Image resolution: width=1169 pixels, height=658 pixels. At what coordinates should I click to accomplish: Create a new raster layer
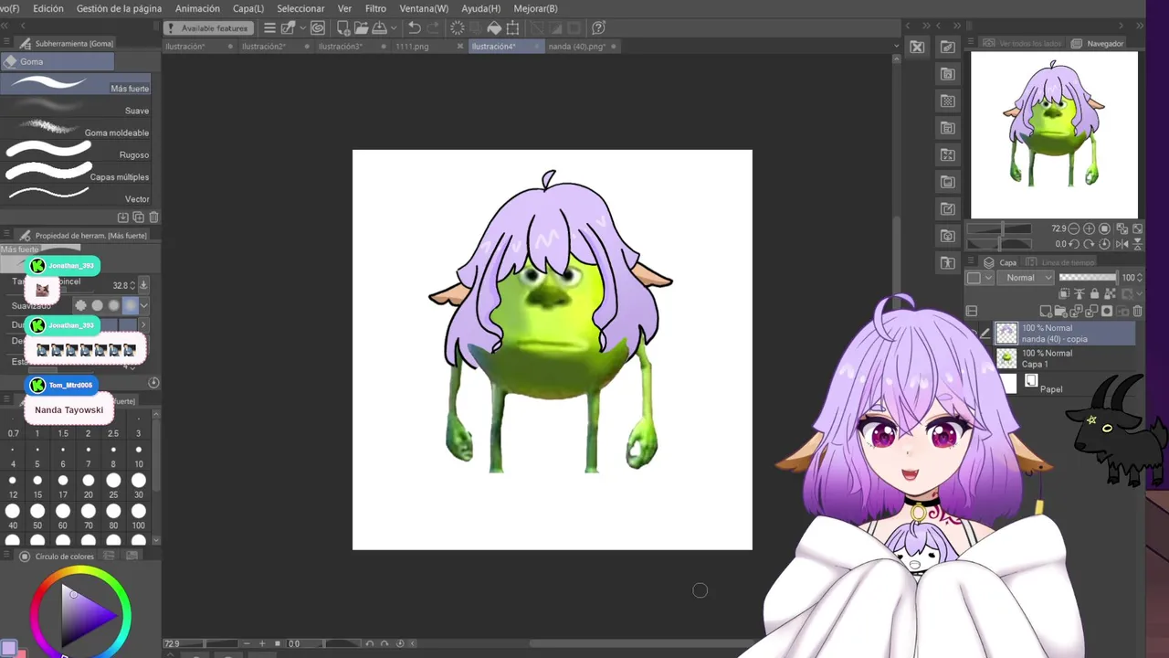click(1046, 311)
